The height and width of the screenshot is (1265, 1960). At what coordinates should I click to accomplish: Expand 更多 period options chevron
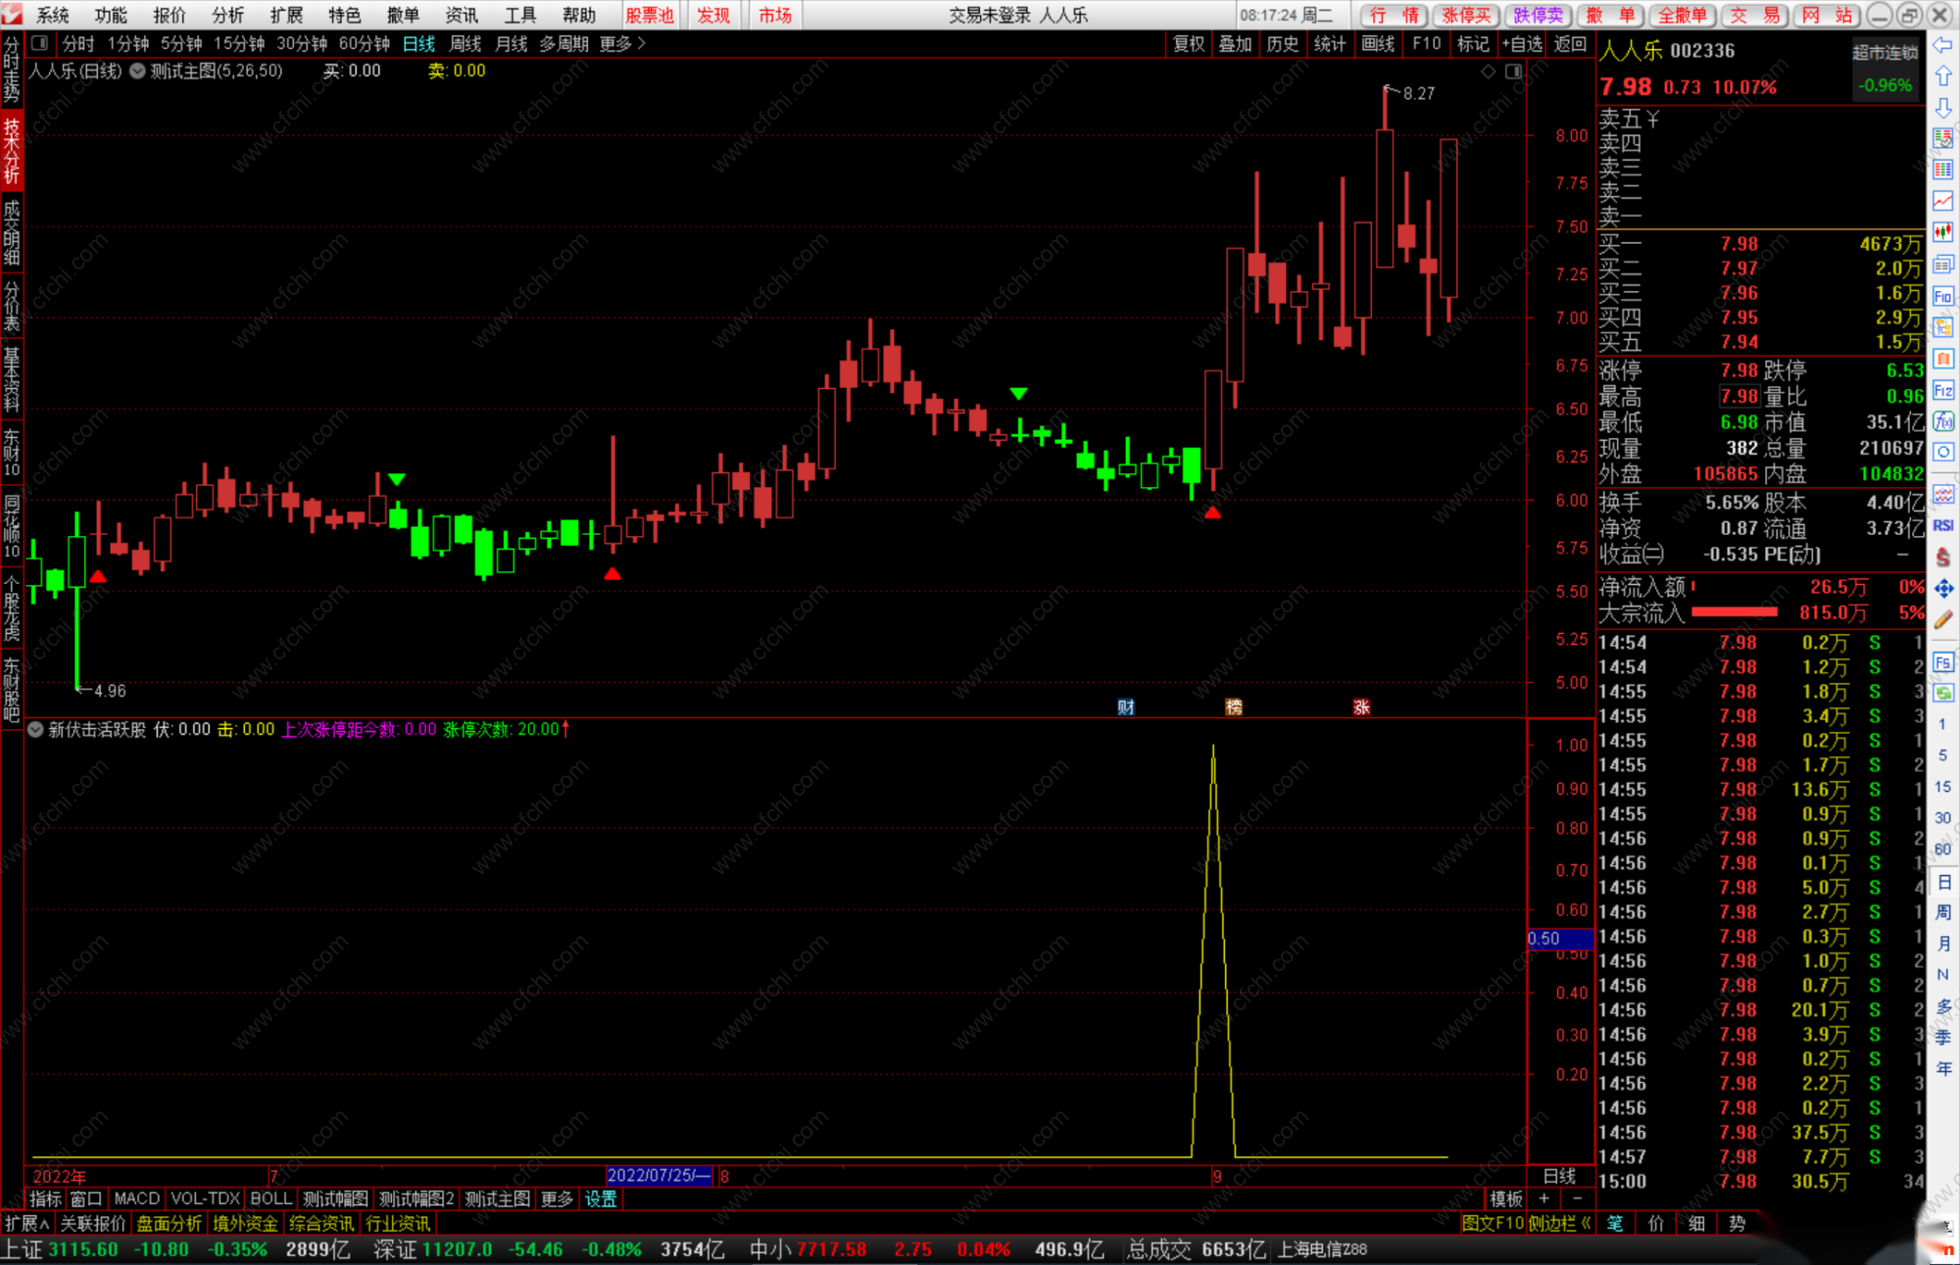[x=642, y=43]
